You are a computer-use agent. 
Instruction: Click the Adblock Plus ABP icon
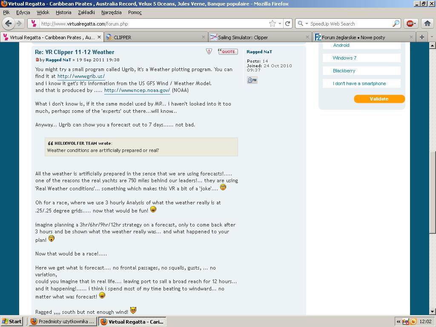tap(409, 24)
